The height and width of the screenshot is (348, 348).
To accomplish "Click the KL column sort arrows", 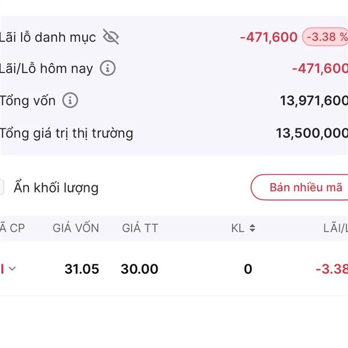I will (x=252, y=228).
